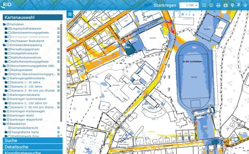
Task: Click the parking P symbol near the orange street
Action: [114, 55]
